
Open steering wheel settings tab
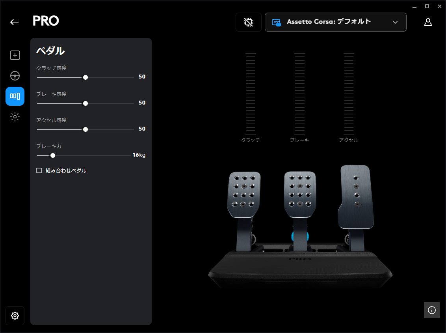click(15, 76)
